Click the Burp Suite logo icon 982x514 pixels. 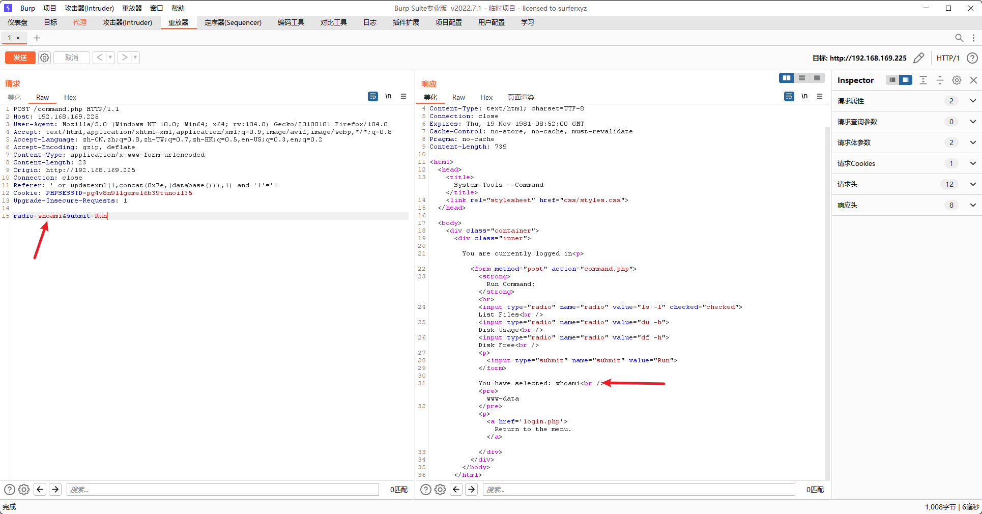pyautogui.click(x=8, y=8)
